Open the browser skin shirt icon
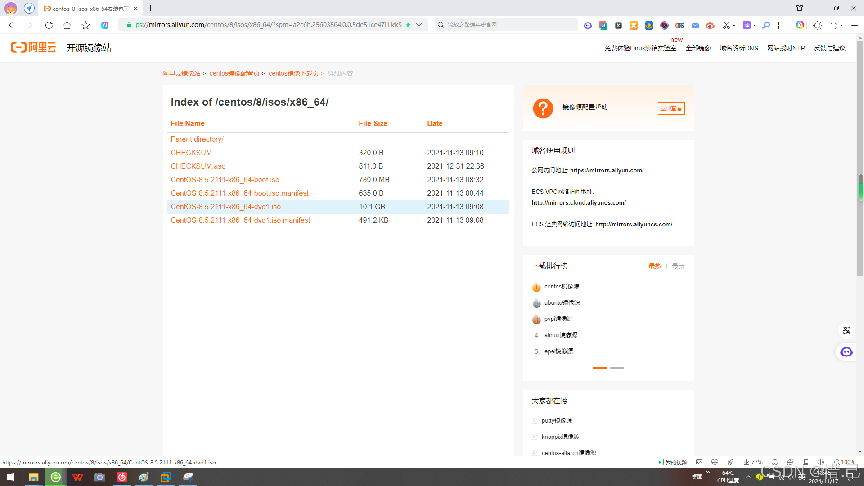Viewport: 864px width, 486px height. coord(800,8)
